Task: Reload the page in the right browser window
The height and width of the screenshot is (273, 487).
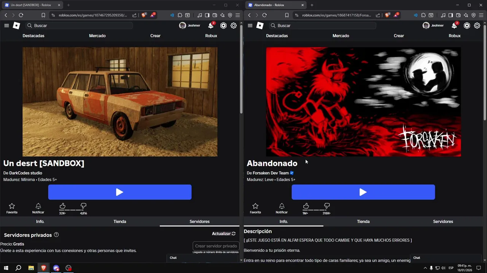Action: pos(264,15)
